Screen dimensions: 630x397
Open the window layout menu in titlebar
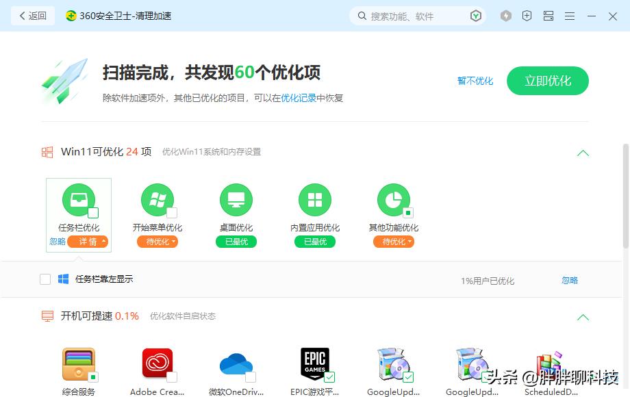click(548, 15)
